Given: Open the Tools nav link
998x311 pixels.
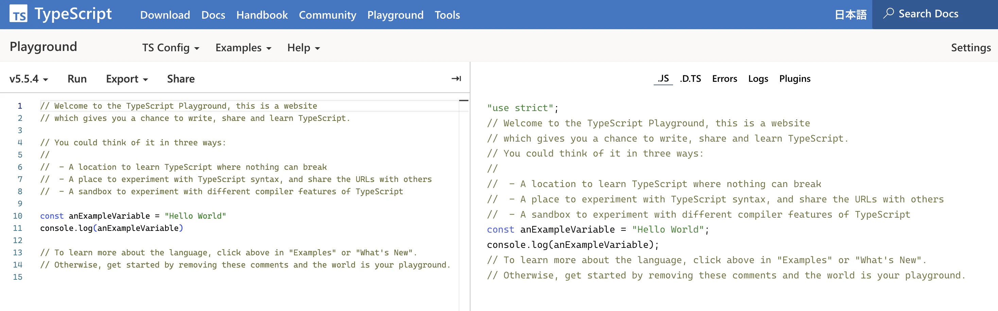Looking at the screenshot, I should (447, 15).
